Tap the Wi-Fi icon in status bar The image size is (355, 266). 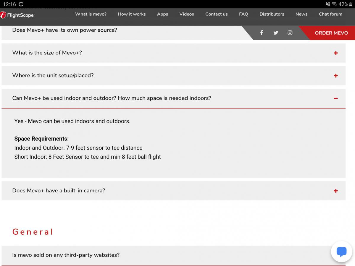pyautogui.click(x=334, y=4)
